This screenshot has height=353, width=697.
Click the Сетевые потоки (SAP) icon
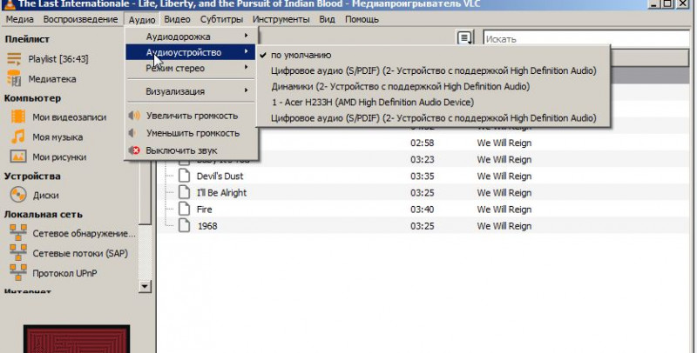click(18, 253)
